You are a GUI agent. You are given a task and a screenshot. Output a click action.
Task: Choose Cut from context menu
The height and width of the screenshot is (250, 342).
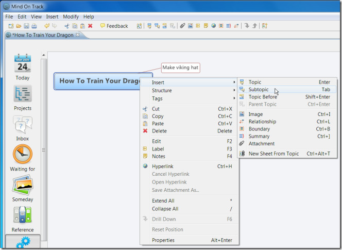point(189,109)
